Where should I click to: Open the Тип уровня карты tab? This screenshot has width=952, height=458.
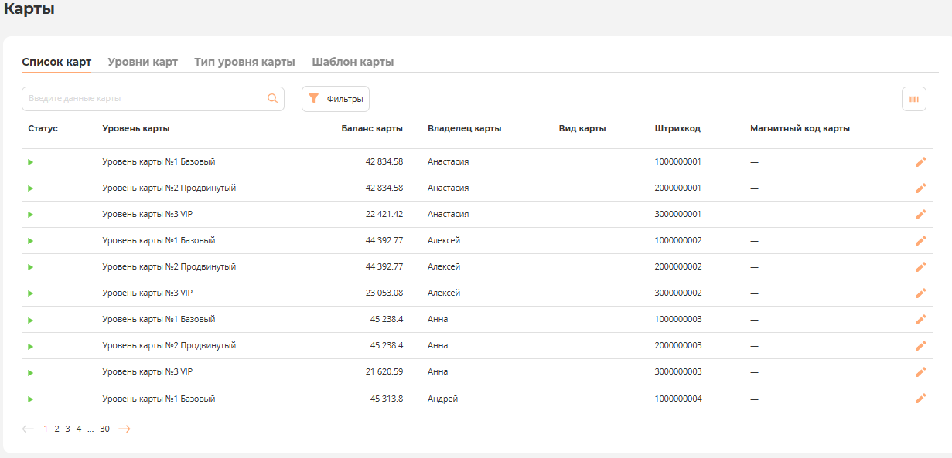click(x=244, y=62)
